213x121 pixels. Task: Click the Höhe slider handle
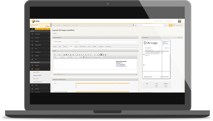click(116, 83)
